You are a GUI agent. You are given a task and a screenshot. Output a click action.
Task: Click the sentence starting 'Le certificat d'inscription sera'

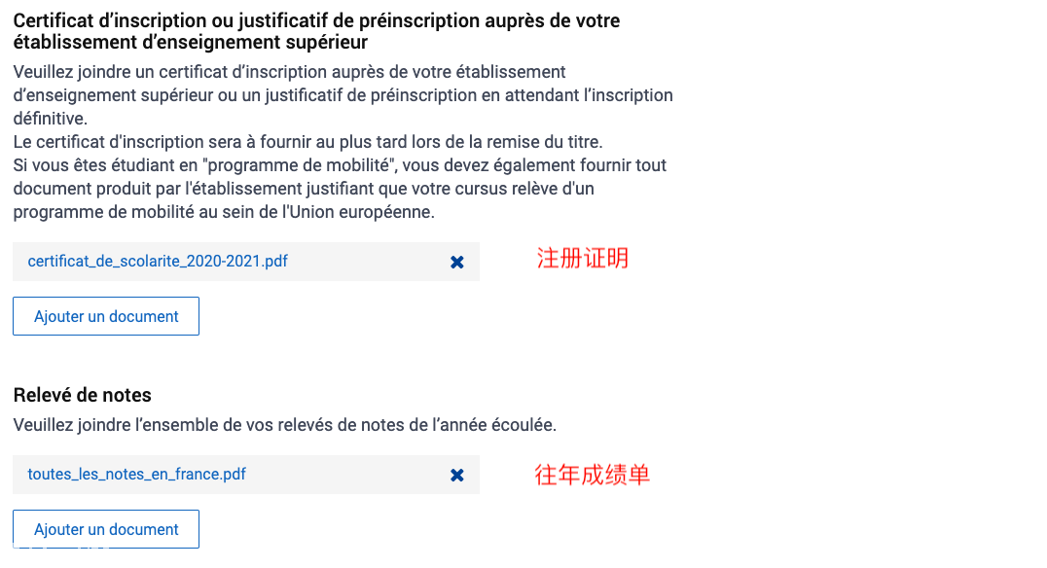click(x=307, y=142)
